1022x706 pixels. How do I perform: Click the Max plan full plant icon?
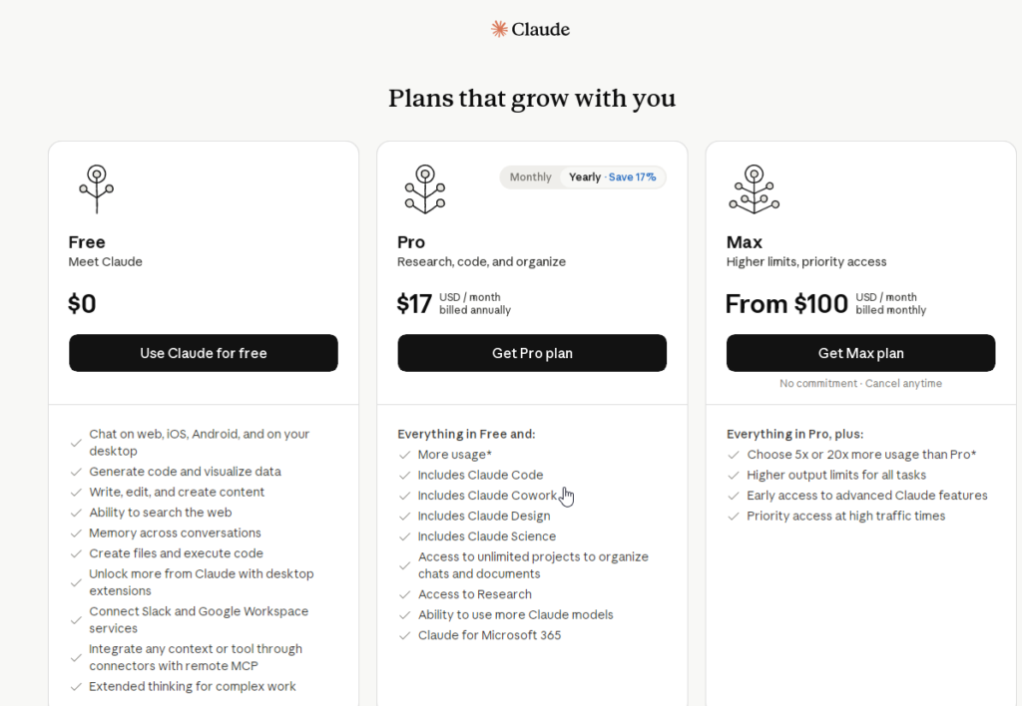click(755, 188)
